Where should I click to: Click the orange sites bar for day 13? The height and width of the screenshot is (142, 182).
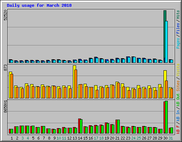click(76, 84)
